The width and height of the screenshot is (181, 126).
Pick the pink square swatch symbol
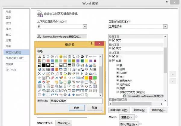(x=48, y=61)
